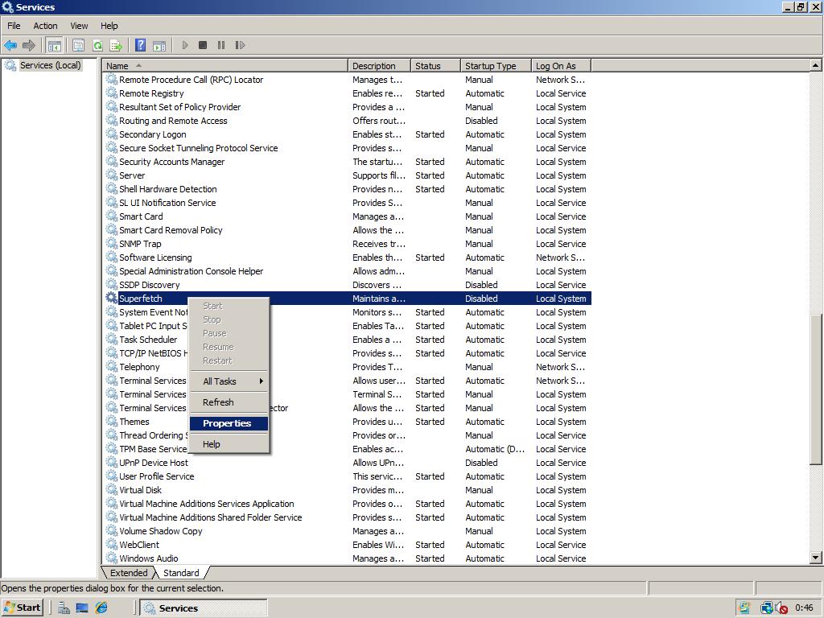Sort list by Status column header
The height and width of the screenshot is (618, 824).
click(435, 66)
